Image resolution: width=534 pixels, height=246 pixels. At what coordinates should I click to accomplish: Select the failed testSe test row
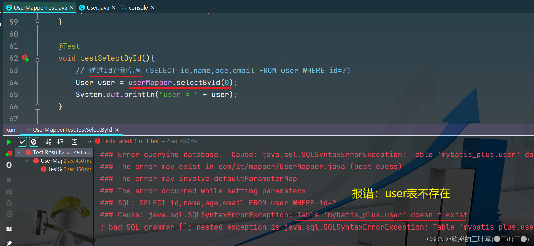coord(66,169)
